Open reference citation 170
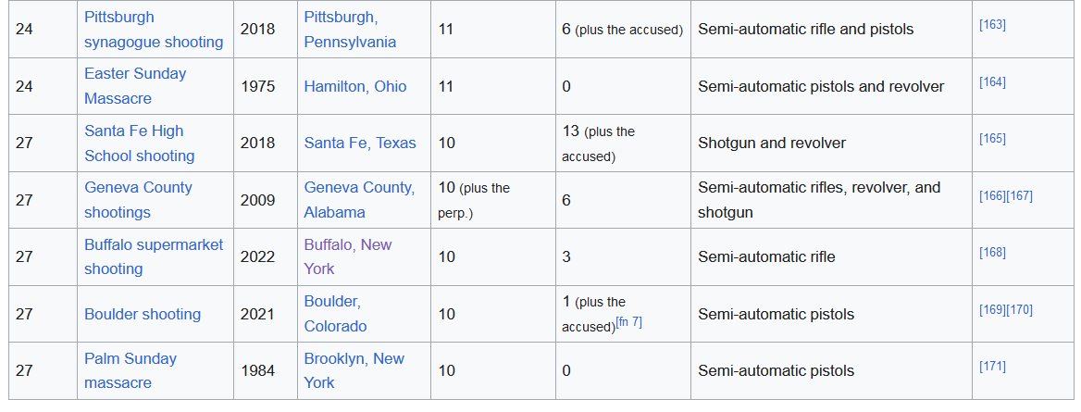The image size is (1081, 412). (1019, 310)
